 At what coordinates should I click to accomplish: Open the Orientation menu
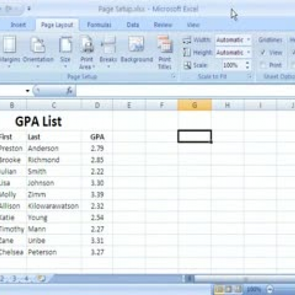tap(38, 51)
